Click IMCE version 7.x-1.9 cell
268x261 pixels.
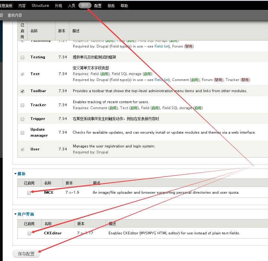pyautogui.click(x=72, y=193)
